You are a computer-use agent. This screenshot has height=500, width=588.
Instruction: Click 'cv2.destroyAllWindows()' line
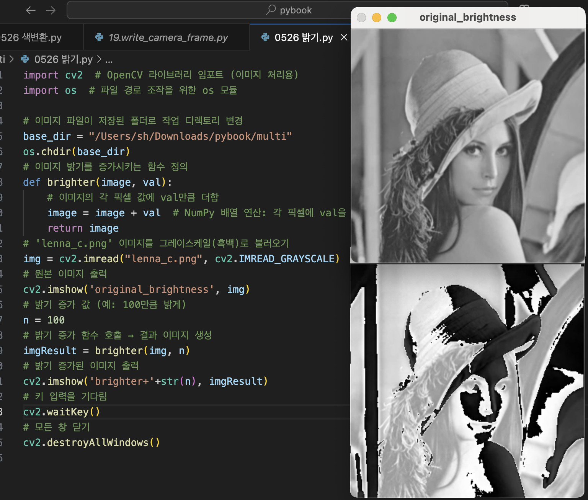(91, 443)
